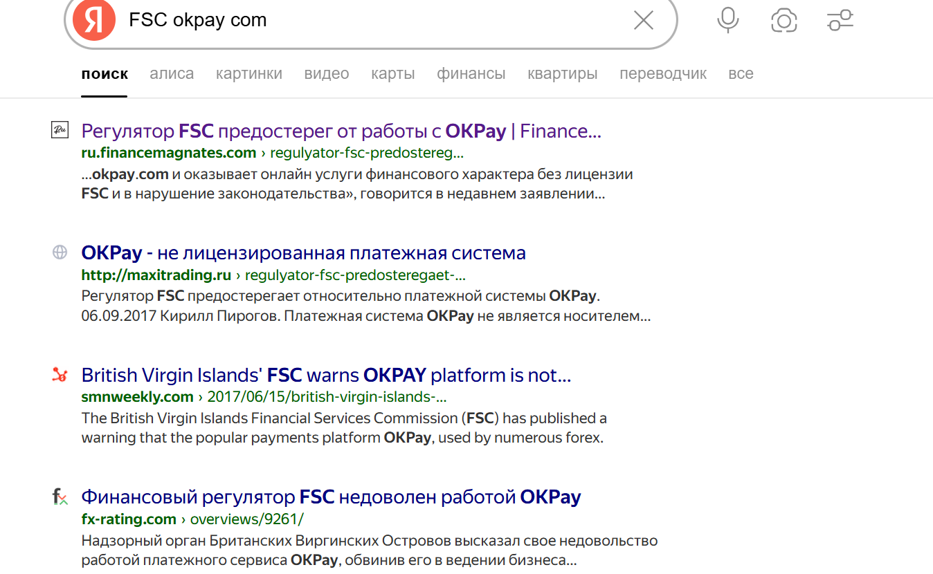
Task: Click the smnweekly red favicon
Action: coord(60,375)
